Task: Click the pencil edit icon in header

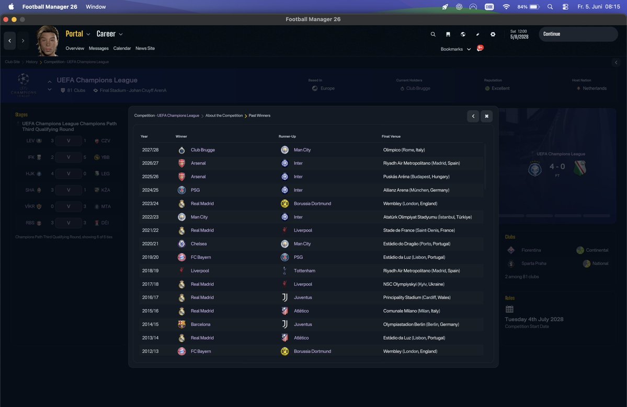Action: (x=477, y=34)
